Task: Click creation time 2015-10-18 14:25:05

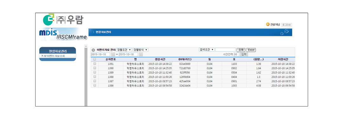Action: [x=160, y=68]
